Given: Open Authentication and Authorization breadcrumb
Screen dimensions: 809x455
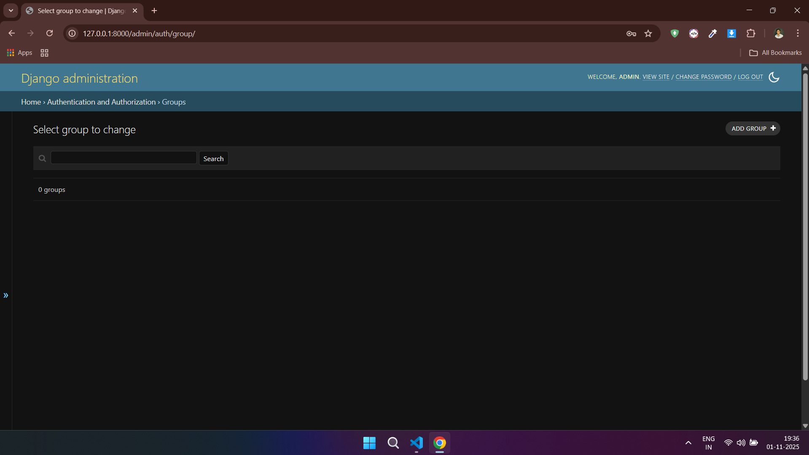Looking at the screenshot, I should pyautogui.click(x=102, y=102).
